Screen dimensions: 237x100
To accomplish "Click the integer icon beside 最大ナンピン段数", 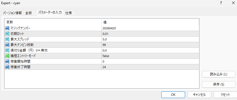I will coord(7,45).
